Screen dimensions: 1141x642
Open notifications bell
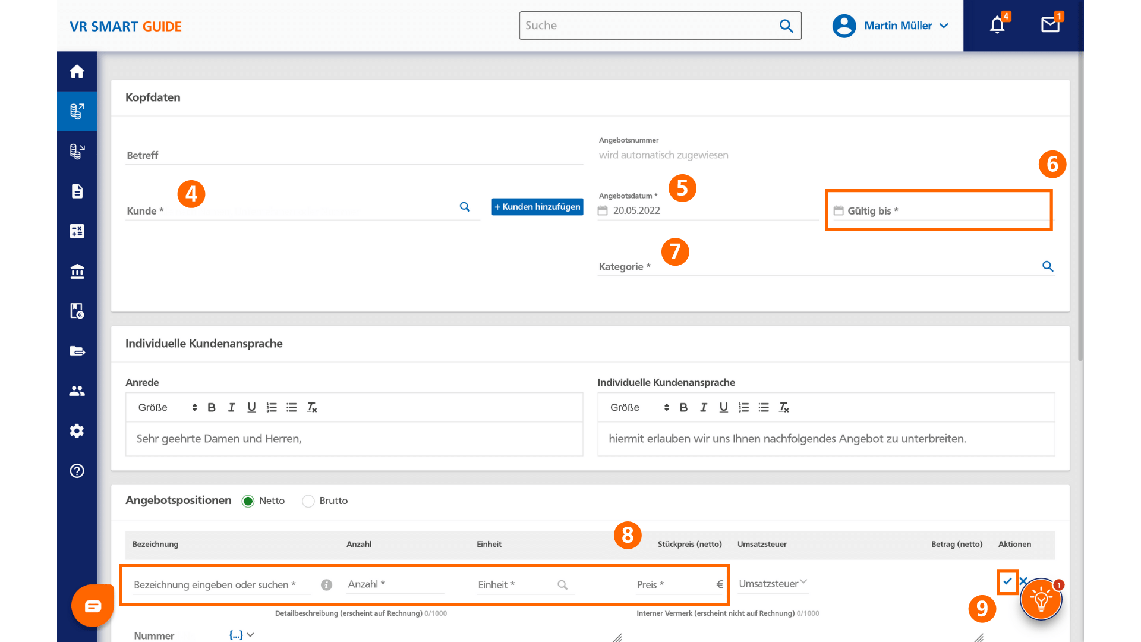[x=997, y=25]
